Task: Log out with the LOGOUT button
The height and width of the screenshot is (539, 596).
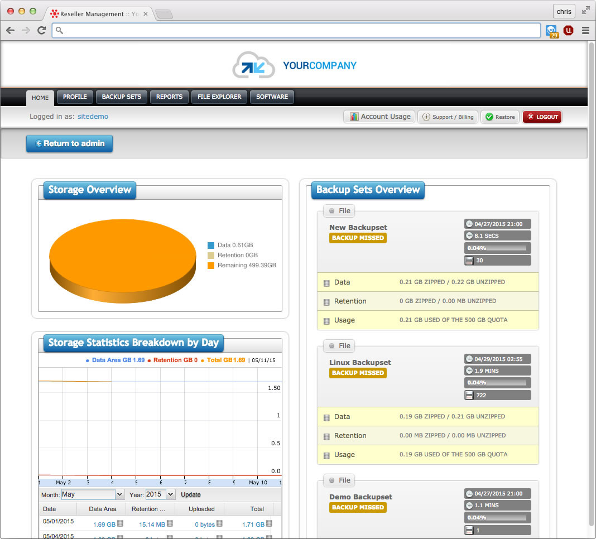Action: coord(542,117)
